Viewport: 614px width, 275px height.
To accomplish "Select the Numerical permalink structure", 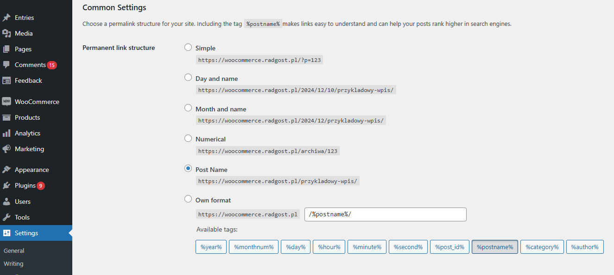I will (188, 138).
